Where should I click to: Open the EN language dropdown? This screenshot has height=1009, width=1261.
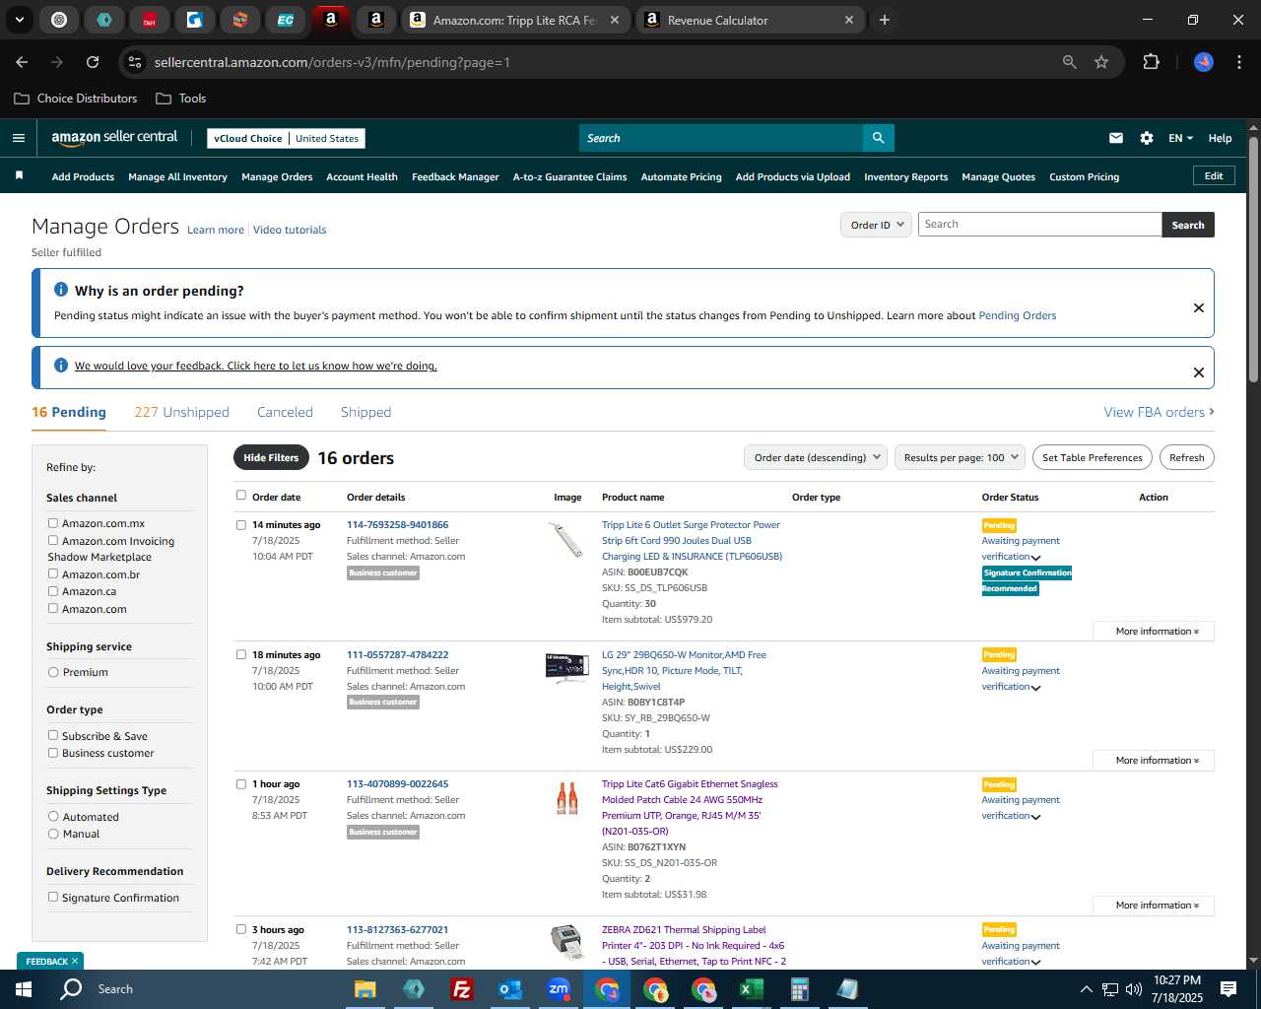(x=1180, y=138)
